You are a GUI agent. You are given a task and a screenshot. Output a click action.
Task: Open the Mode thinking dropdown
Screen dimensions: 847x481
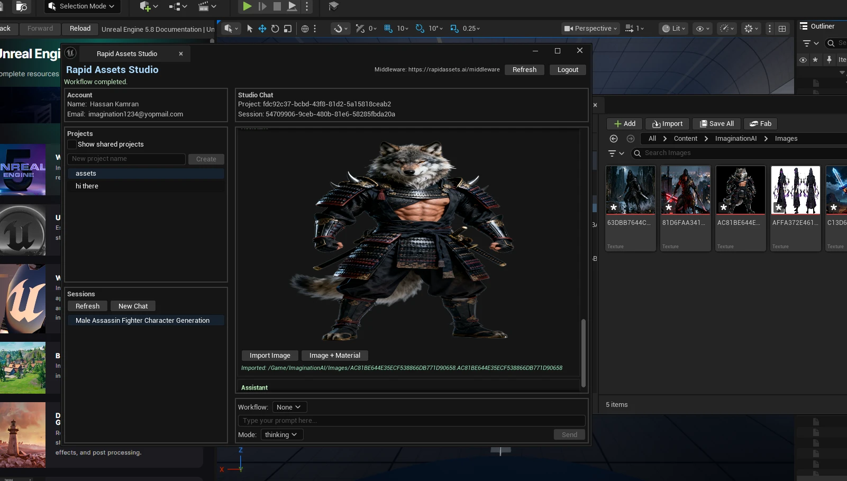[x=281, y=435]
